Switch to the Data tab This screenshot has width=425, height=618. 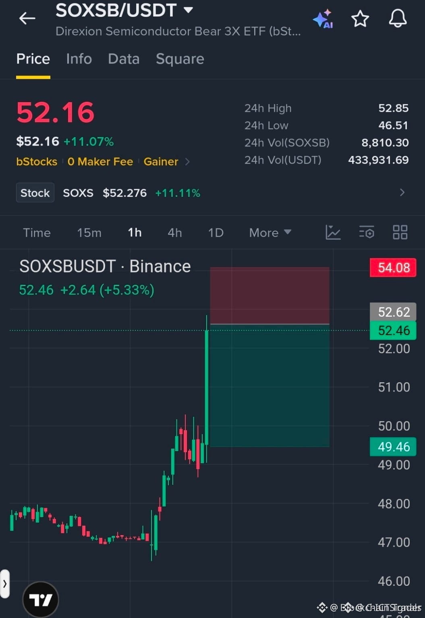(124, 59)
